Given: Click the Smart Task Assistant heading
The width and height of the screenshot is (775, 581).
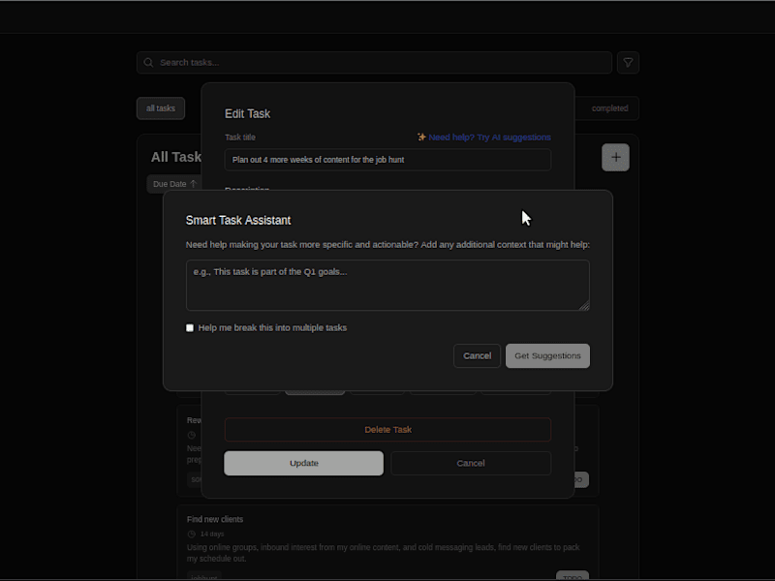Looking at the screenshot, I should pyautogui.click(x=237, y=221).
